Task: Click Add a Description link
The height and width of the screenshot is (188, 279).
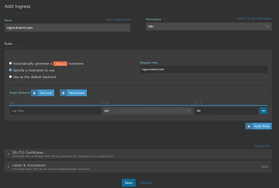Action: 118,19
